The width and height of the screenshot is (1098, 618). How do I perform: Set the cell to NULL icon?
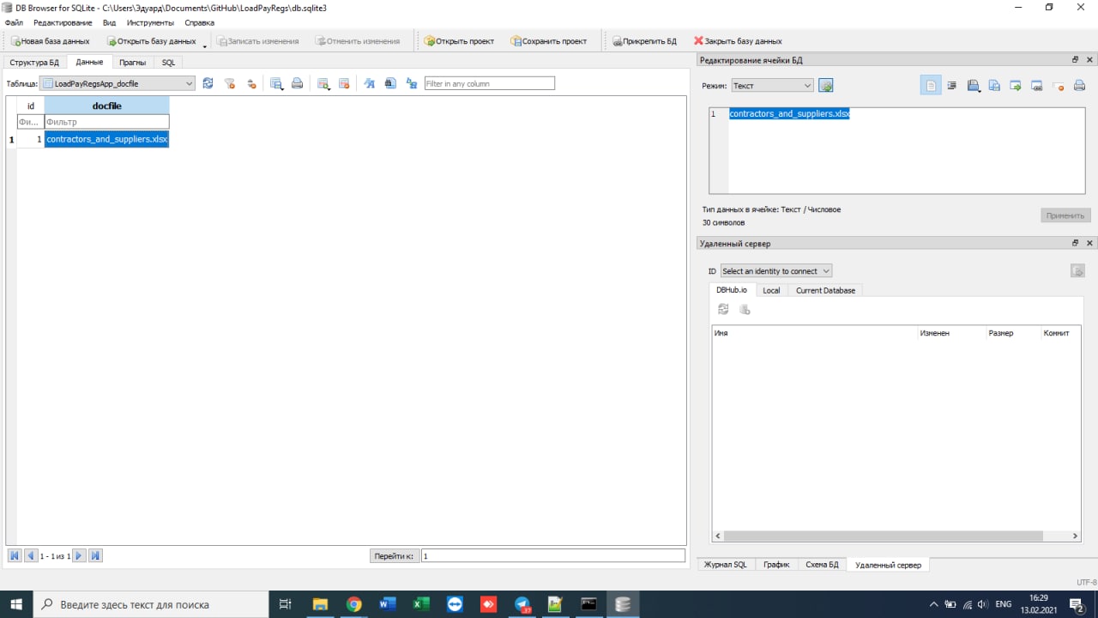coord(1059,86)
